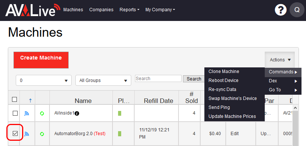
Task: Click AVinside1 green sync icon
Action: 42,113
